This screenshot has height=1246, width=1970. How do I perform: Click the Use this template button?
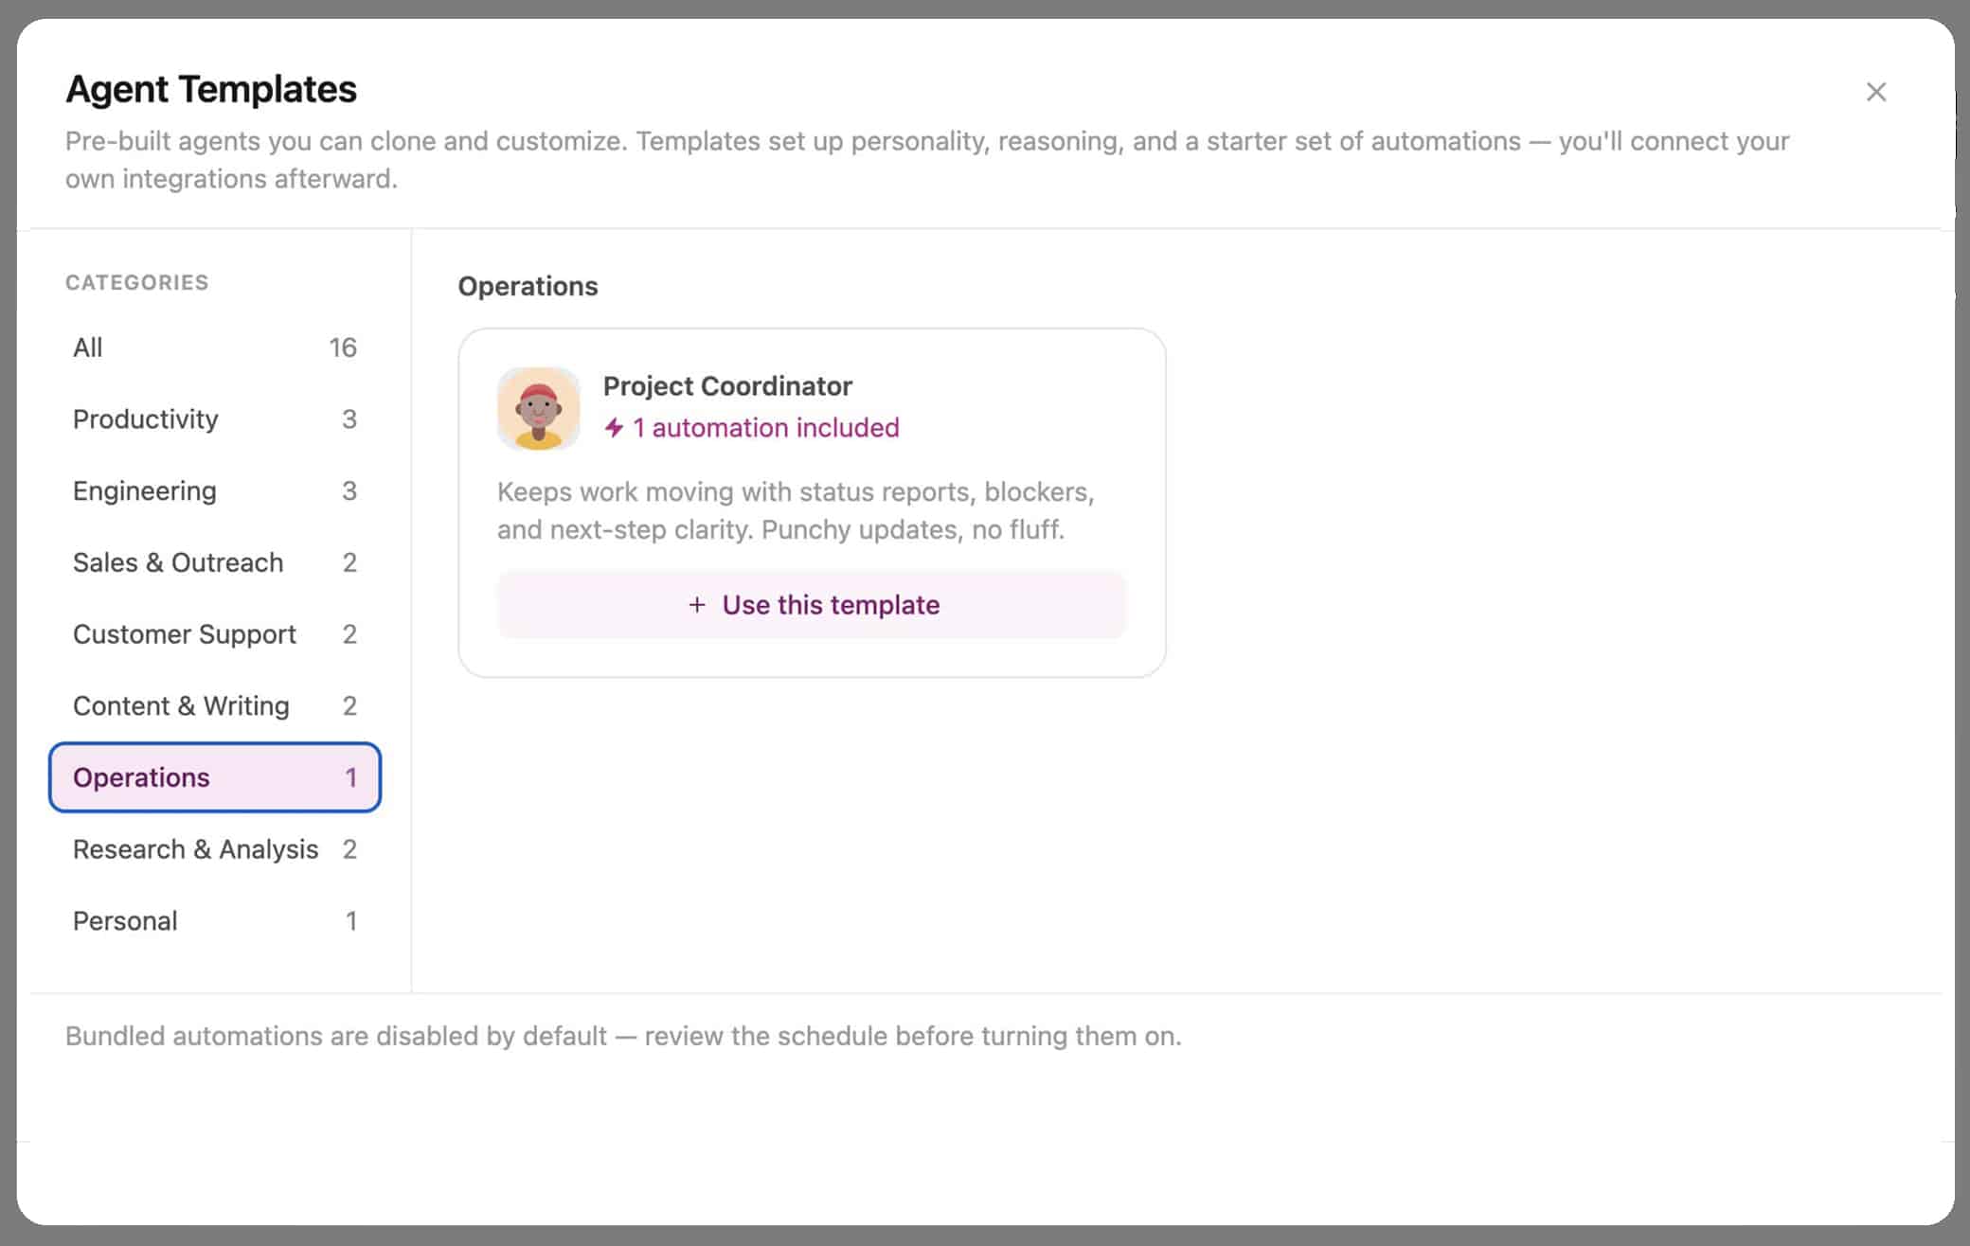[x=812, y=605]
